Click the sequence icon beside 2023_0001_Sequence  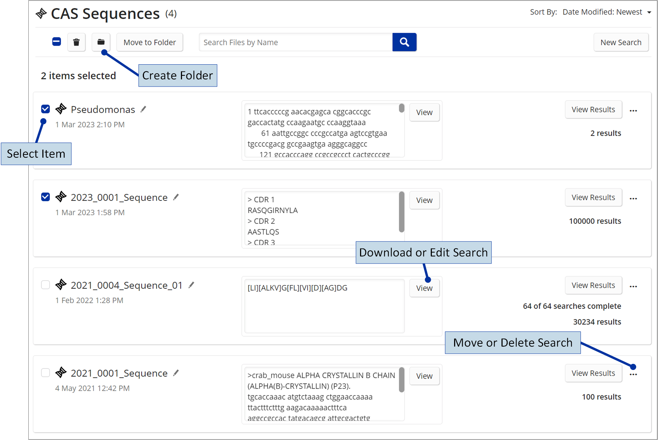point(61,197)
